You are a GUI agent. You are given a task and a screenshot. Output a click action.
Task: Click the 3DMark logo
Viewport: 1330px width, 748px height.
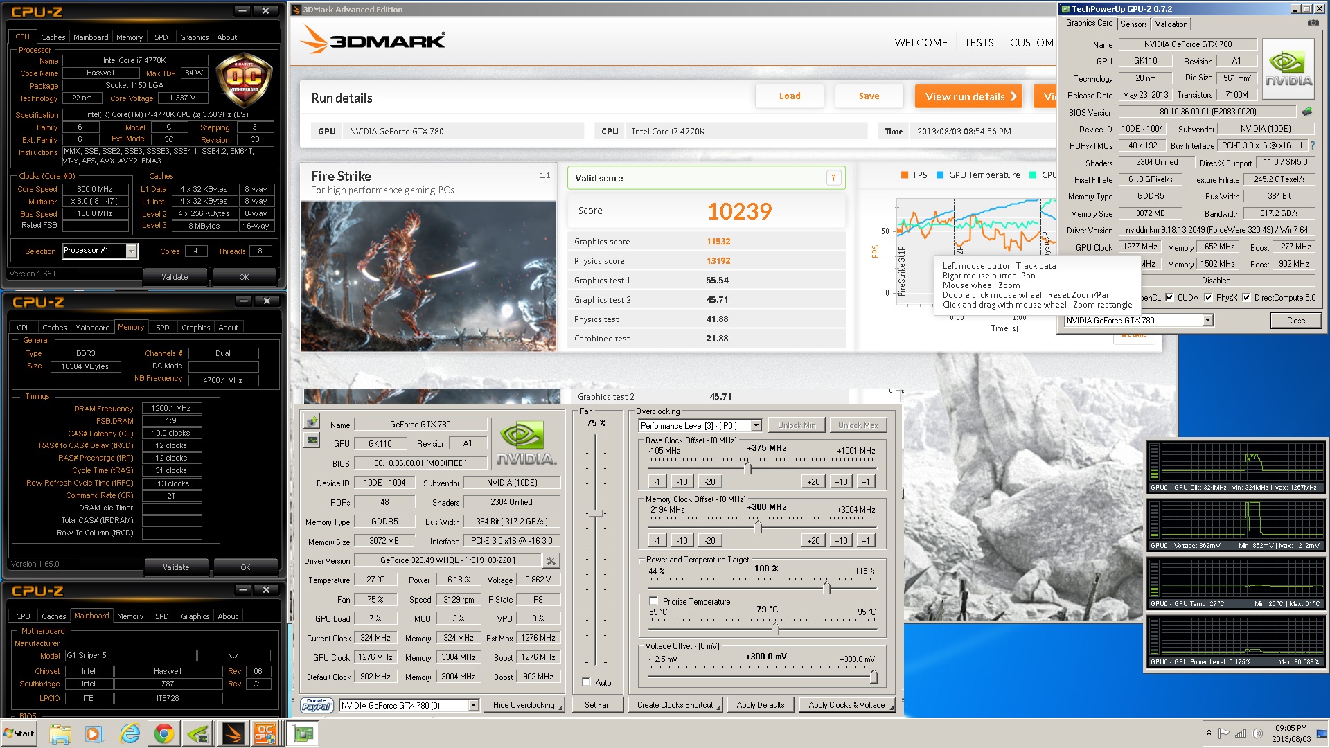[373, 40]
